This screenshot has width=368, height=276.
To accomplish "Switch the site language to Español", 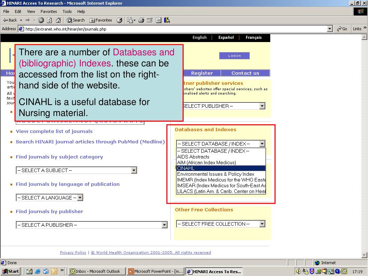I will point(226,37).
